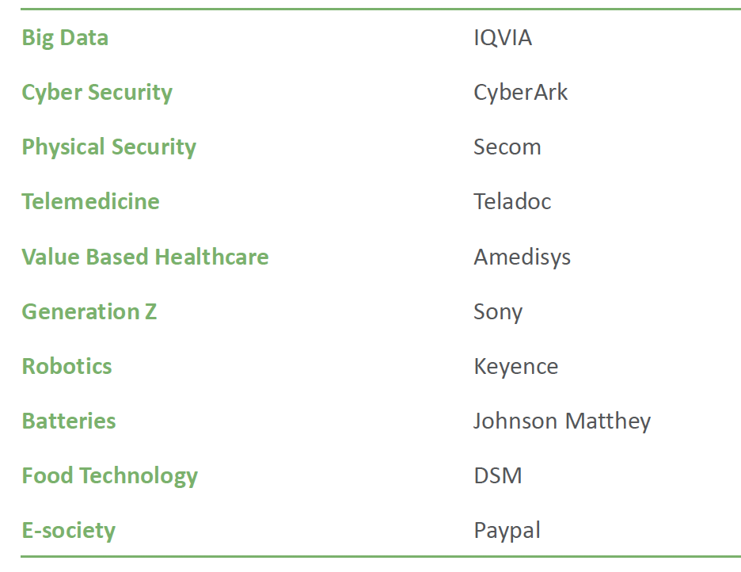Click the Physical Security theme label

pos(108,147)
